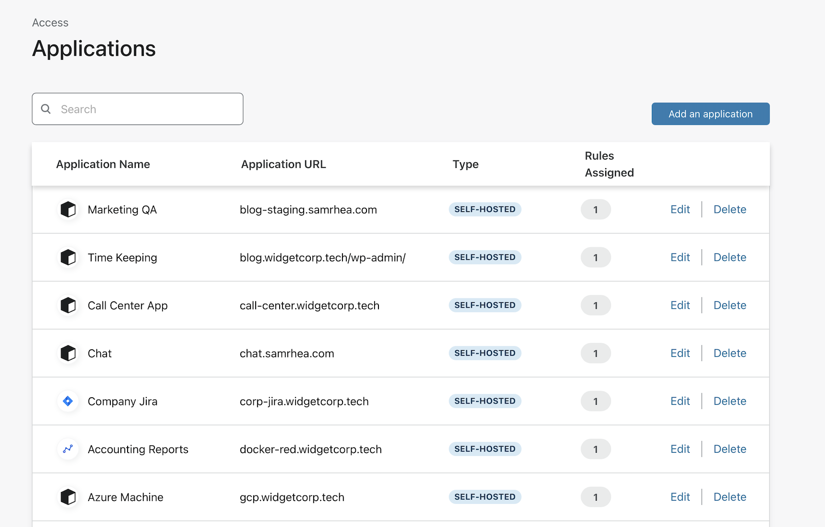Open the Access breadcrumb link
The image size is (825, 527).
pos(50,22)
